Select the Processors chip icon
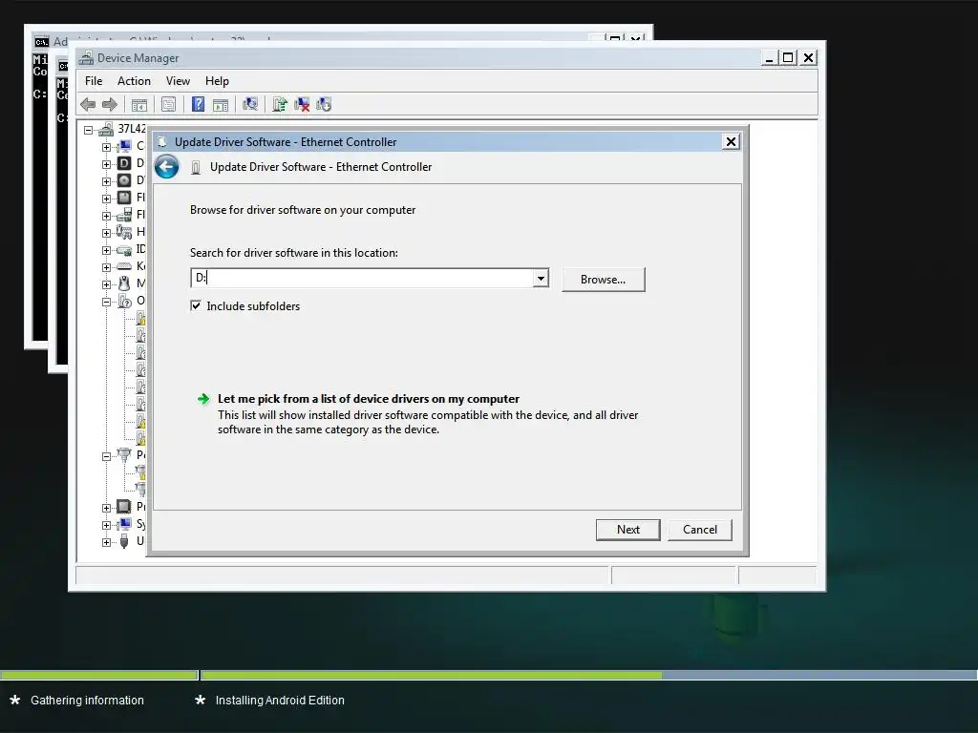978x733 pixels. point(124,506)
